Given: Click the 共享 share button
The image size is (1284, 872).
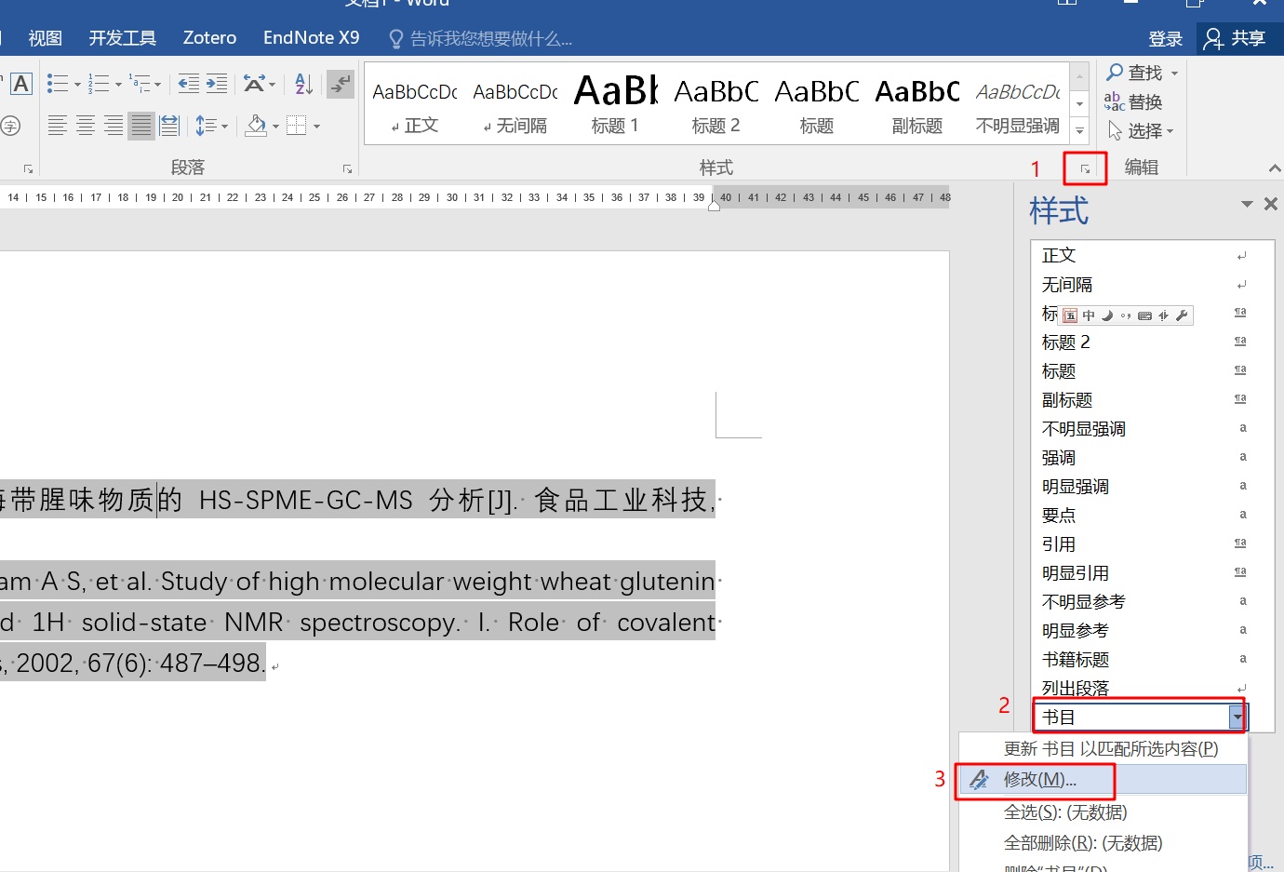Looking at the screenshot, I should coord(1235,38).
